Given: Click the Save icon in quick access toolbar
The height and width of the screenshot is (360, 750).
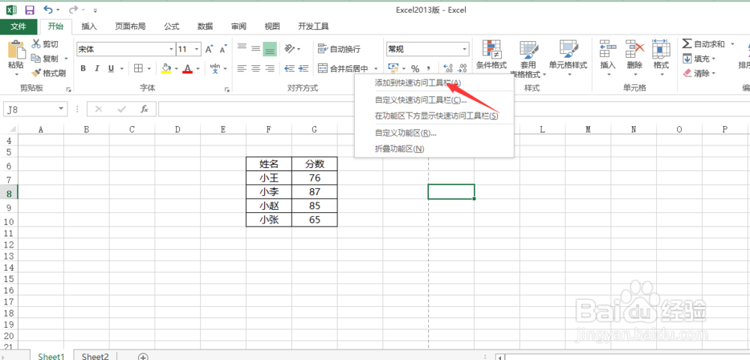Looking at the screenshot, I should pos(29,10).
